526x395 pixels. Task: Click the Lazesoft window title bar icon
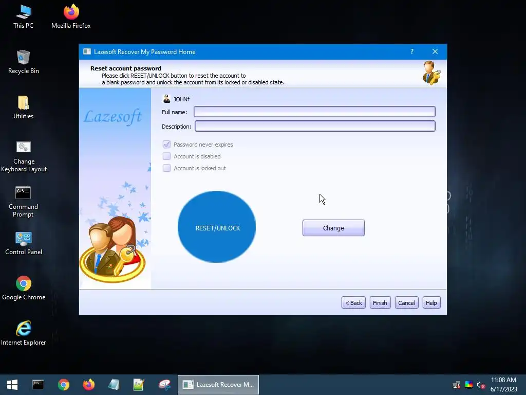click(x=87, y=52)
